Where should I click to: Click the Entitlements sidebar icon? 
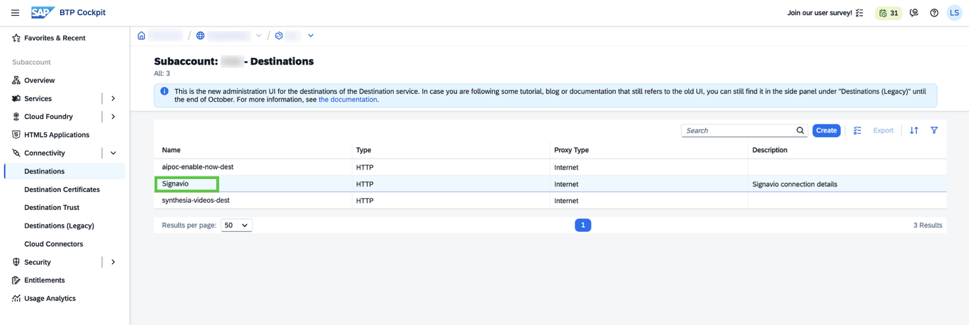16,280
